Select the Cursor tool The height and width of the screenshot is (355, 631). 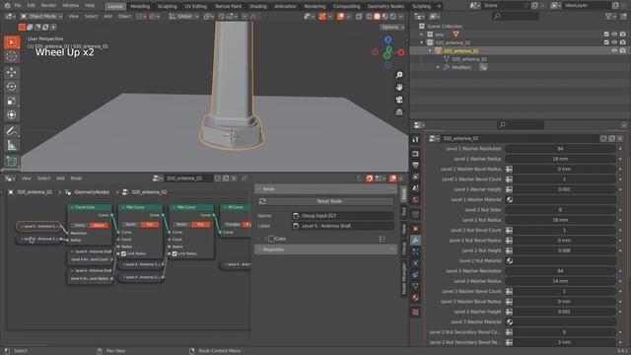[12, 57]
